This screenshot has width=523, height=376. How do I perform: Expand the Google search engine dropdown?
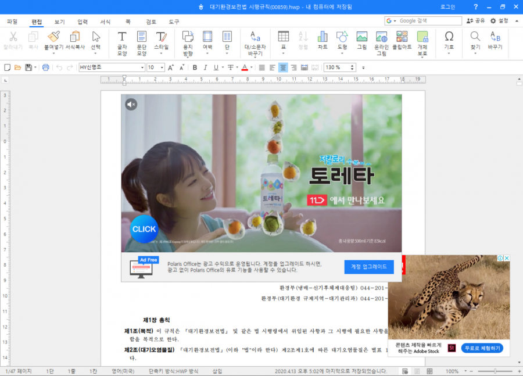(395, 21)
